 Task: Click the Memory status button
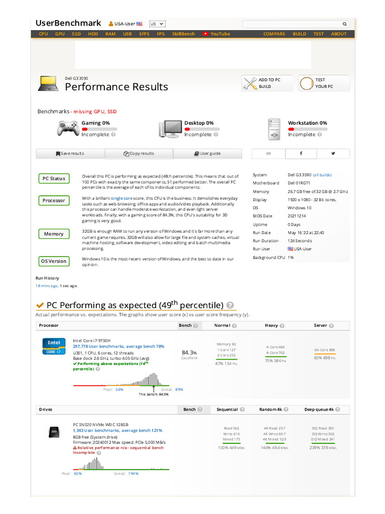[x=54, y=234]
